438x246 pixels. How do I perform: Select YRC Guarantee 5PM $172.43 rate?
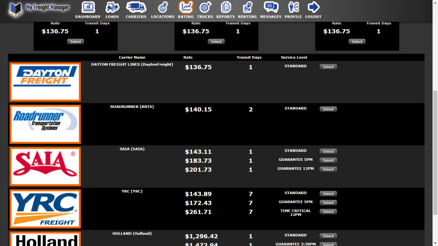pos(328,202)
